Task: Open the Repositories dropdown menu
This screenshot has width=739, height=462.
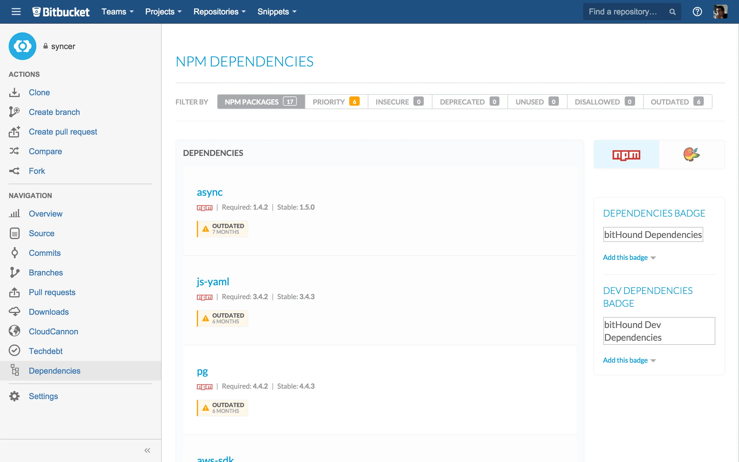Action: coord(220,12)
